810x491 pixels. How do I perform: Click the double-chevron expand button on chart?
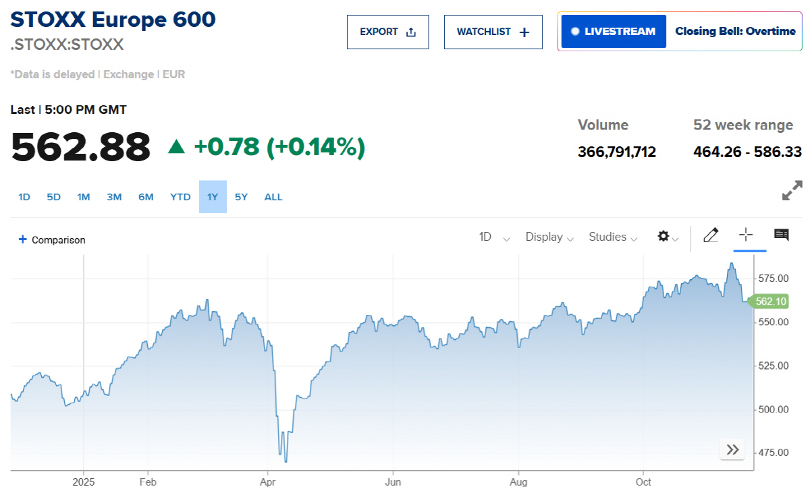point(732,449)
